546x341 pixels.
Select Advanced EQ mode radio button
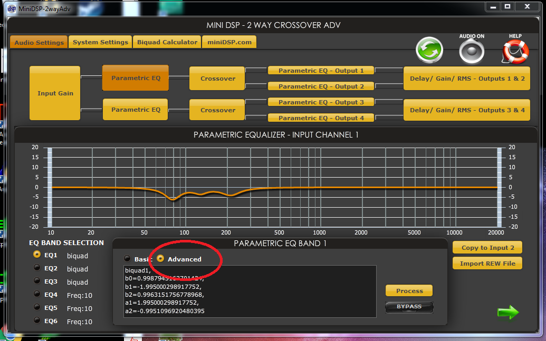160,259
